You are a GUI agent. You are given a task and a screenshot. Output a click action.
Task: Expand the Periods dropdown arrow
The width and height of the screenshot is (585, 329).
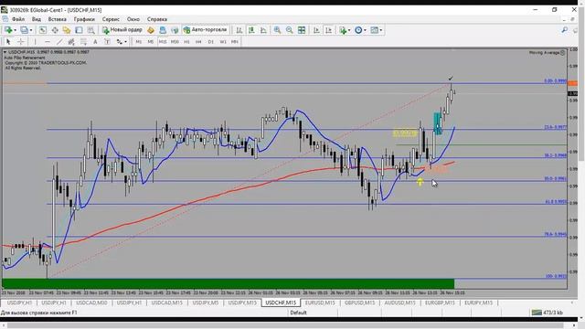pyautogui.click(x=365, y=30)
